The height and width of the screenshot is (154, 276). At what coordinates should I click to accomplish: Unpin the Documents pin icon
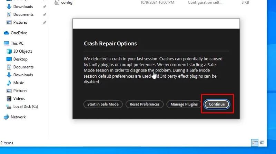45,14
